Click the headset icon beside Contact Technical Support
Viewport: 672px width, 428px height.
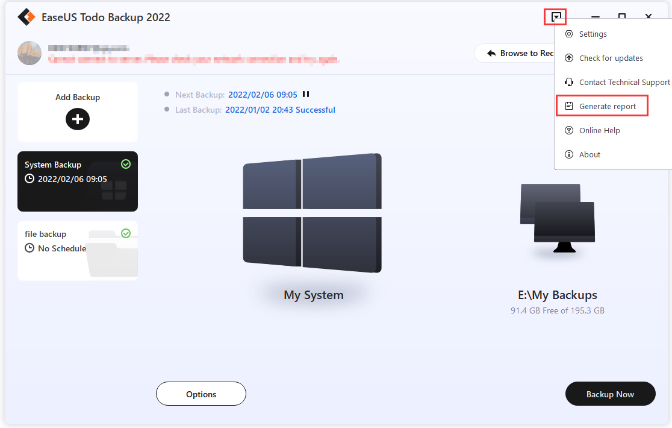point(568,82)
